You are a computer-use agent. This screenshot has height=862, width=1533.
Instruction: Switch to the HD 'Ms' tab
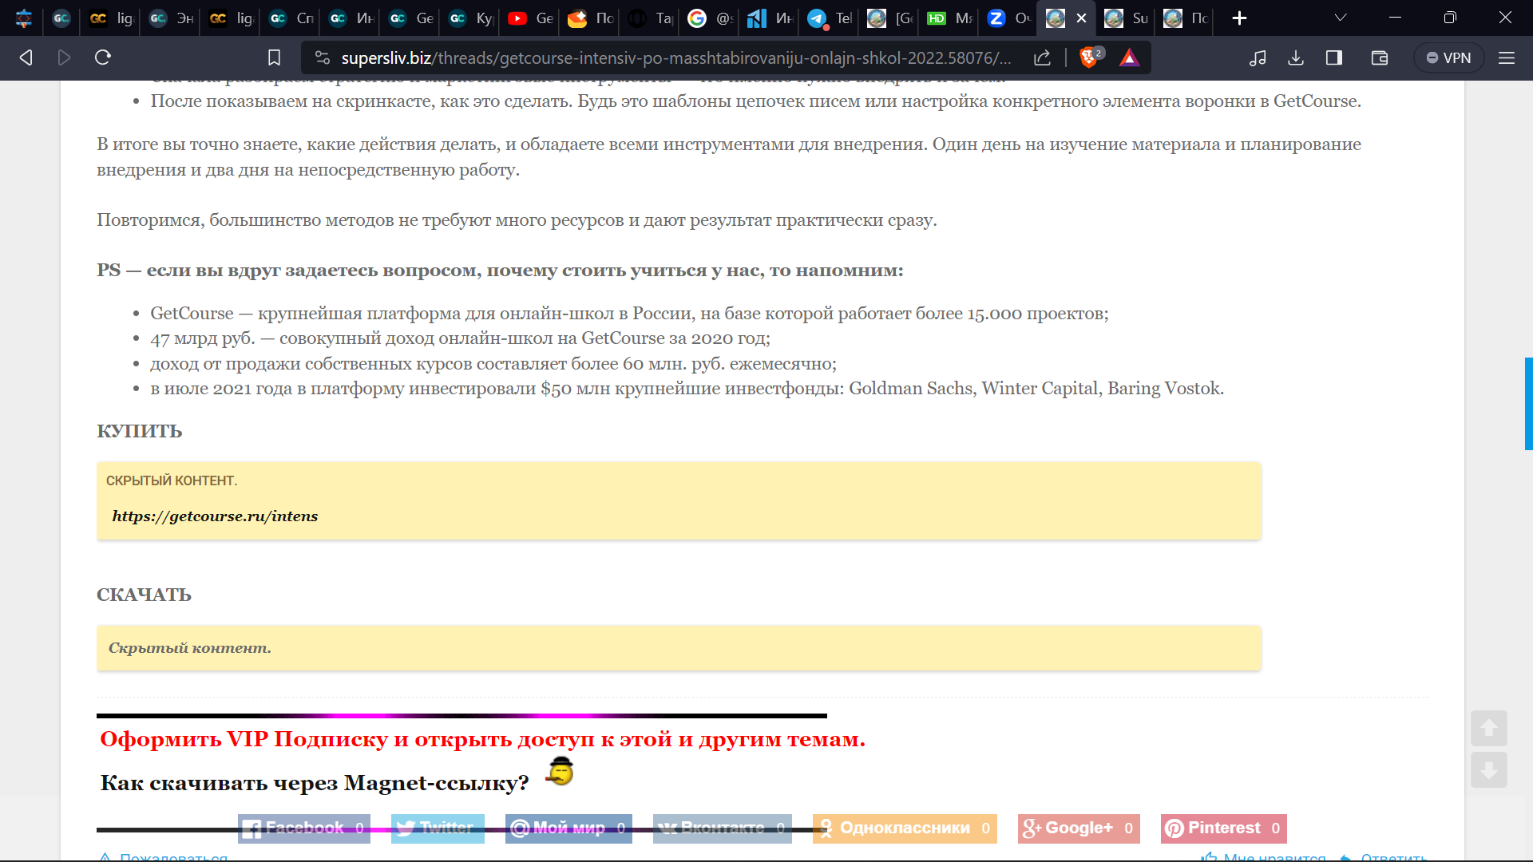pyautogui.click(x=949, y=18)
